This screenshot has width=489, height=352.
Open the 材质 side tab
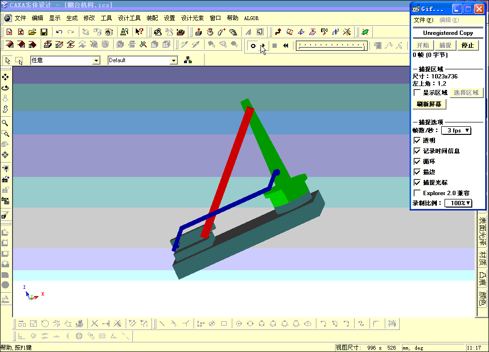[x=482, y=258]
